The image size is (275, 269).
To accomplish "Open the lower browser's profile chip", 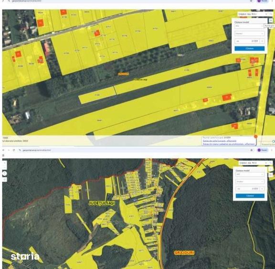I will [263, 150].
